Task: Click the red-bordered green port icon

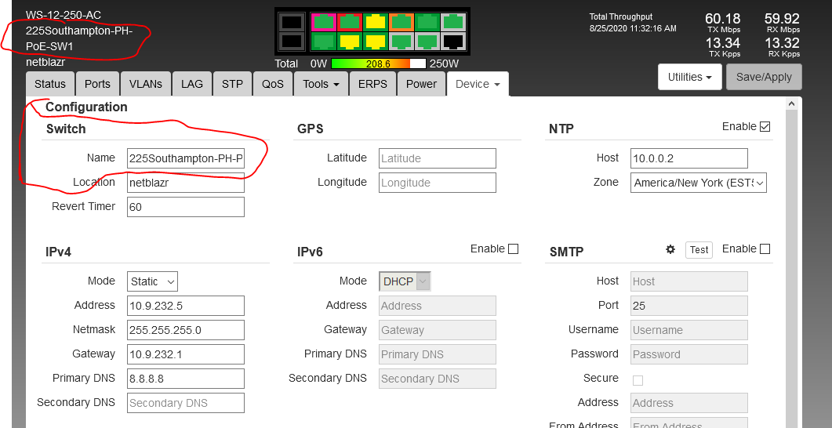Action: (348, 22)
